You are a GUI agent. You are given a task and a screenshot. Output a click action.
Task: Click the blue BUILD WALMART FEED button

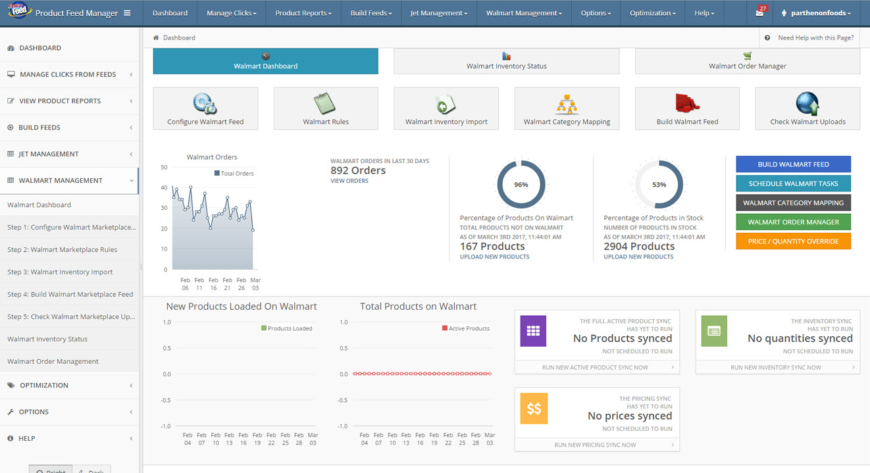click(793, 164)
